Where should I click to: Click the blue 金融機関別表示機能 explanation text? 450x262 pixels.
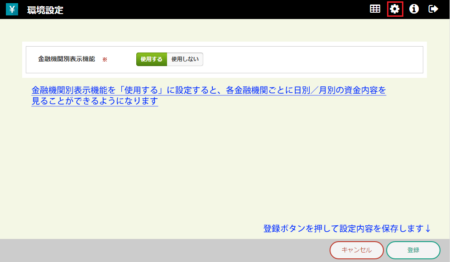pyautogui.click(x=209, y=95)
